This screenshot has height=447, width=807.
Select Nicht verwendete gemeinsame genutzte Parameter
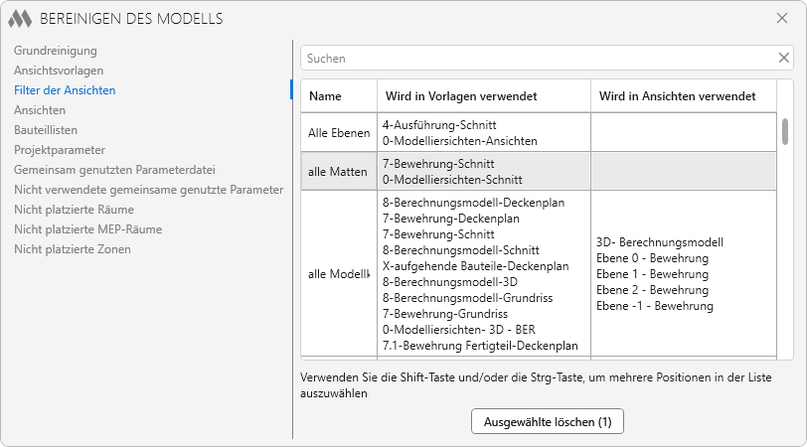pyautogui.click(x=148, y=190)
